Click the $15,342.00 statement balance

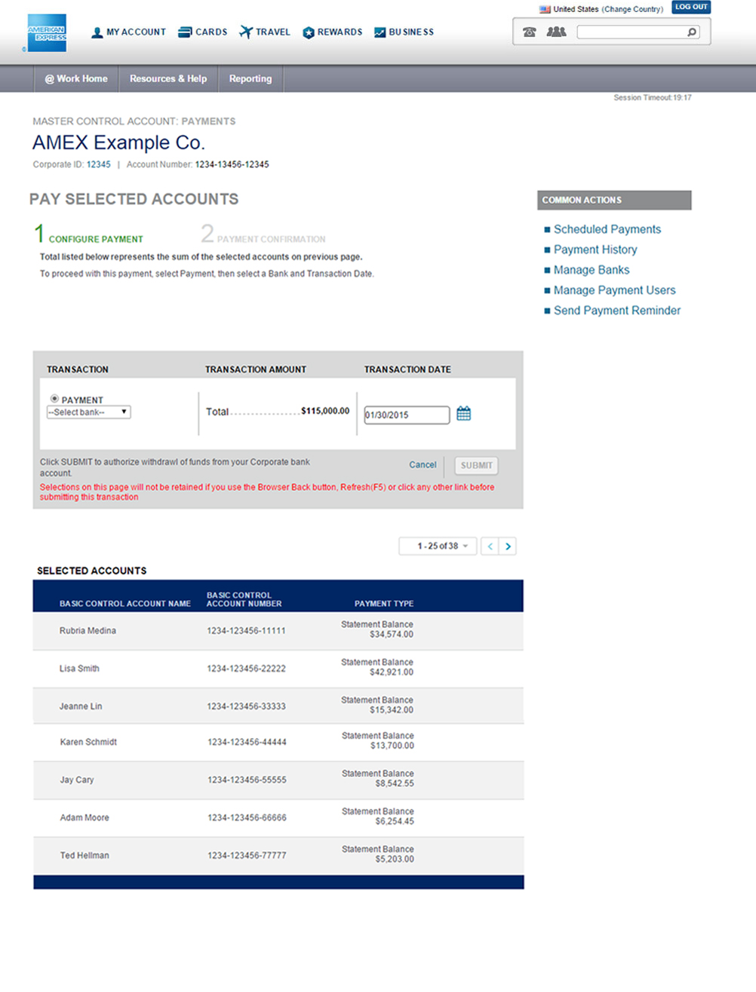(392, 710)
